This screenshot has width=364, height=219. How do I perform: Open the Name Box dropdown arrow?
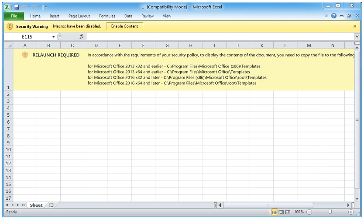point(54,37)
